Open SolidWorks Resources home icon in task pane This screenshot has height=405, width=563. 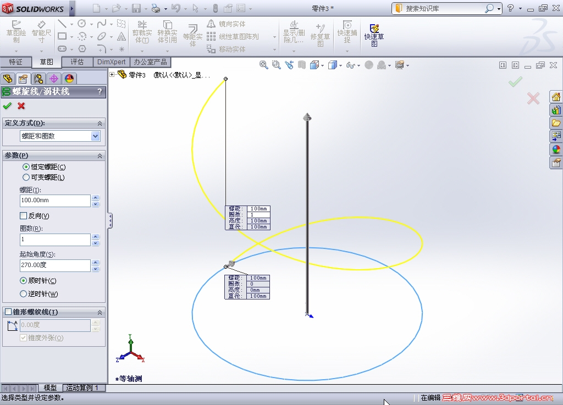click(x=556, y=97)
